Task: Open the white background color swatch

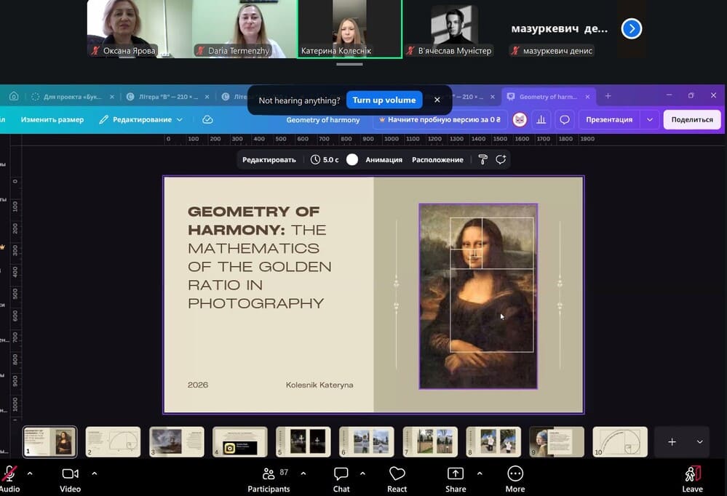Action: (352, 159)
